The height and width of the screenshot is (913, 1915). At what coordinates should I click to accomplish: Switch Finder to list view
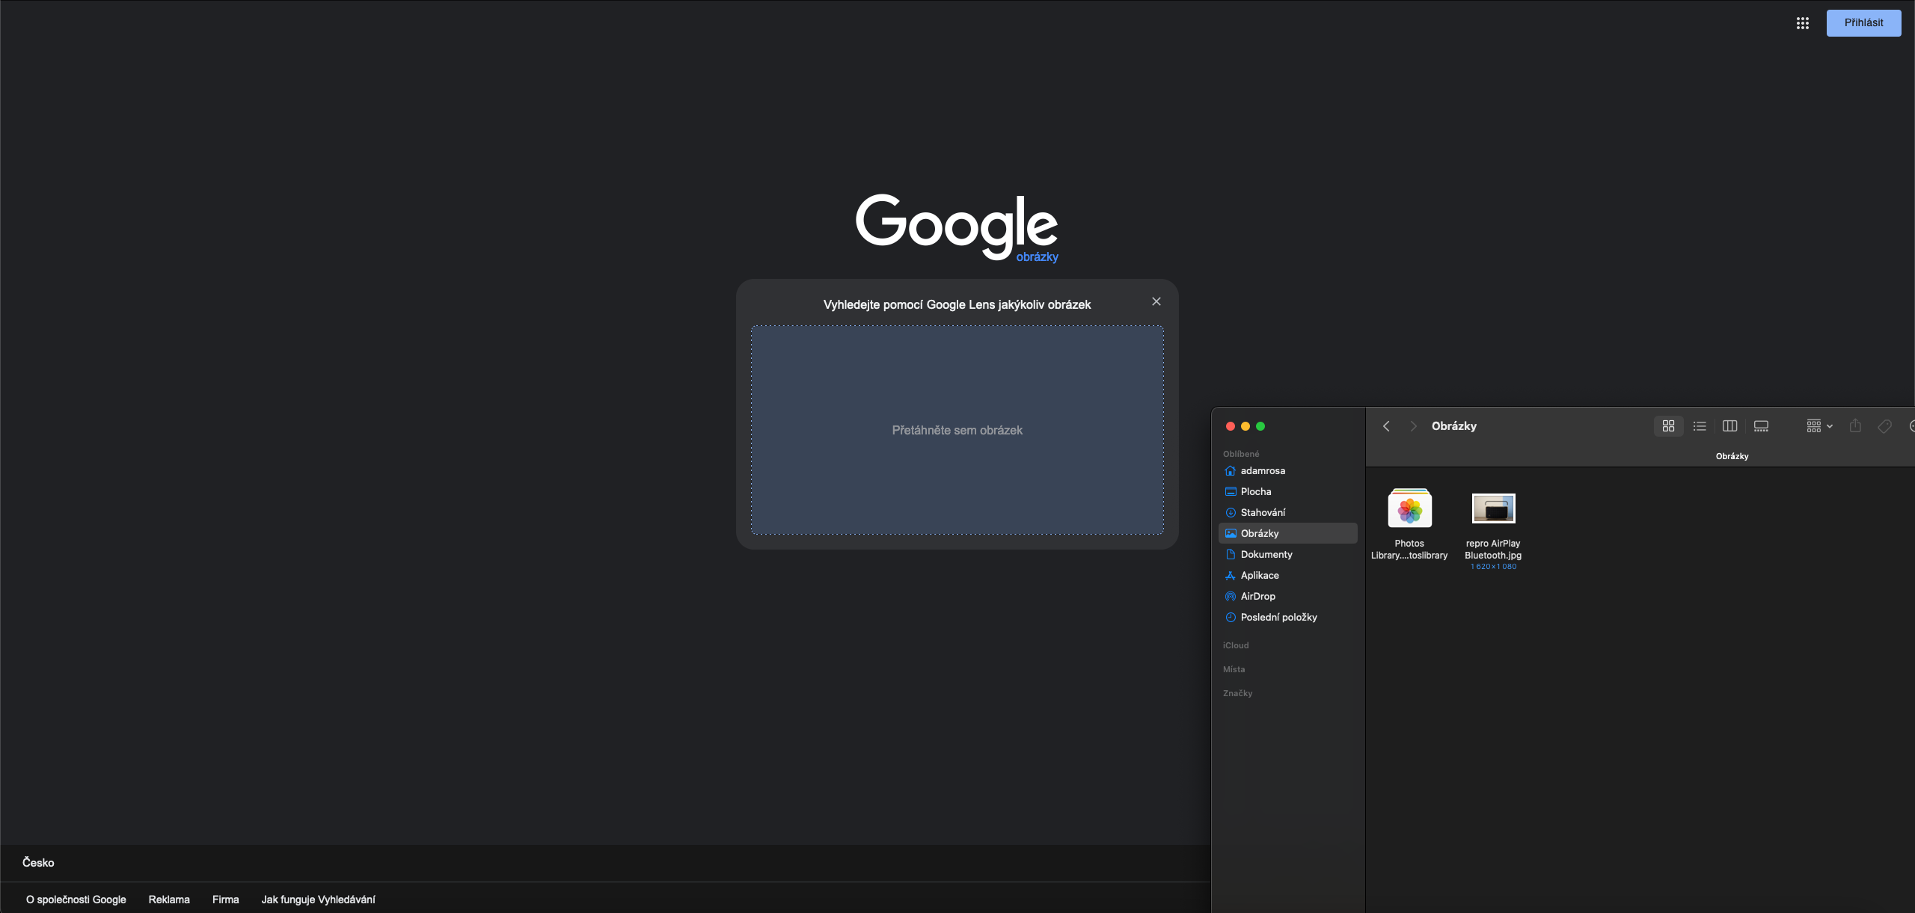[1699, 426]
